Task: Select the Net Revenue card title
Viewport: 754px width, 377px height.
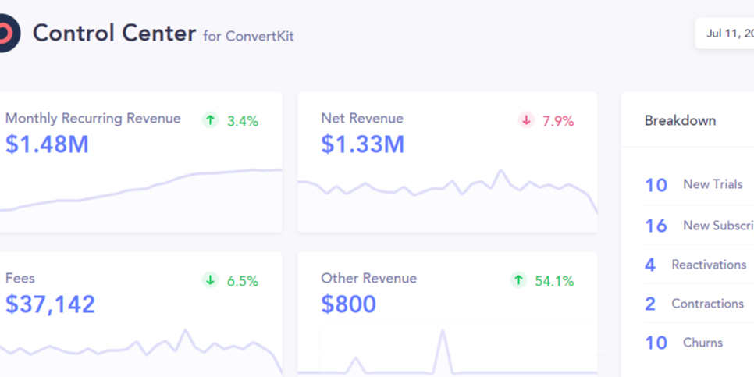Action: pos(362,119)
